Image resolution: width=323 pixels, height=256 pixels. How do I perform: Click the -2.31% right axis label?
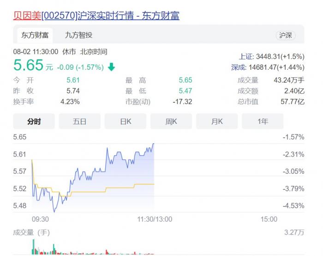[x=293, y=154]
